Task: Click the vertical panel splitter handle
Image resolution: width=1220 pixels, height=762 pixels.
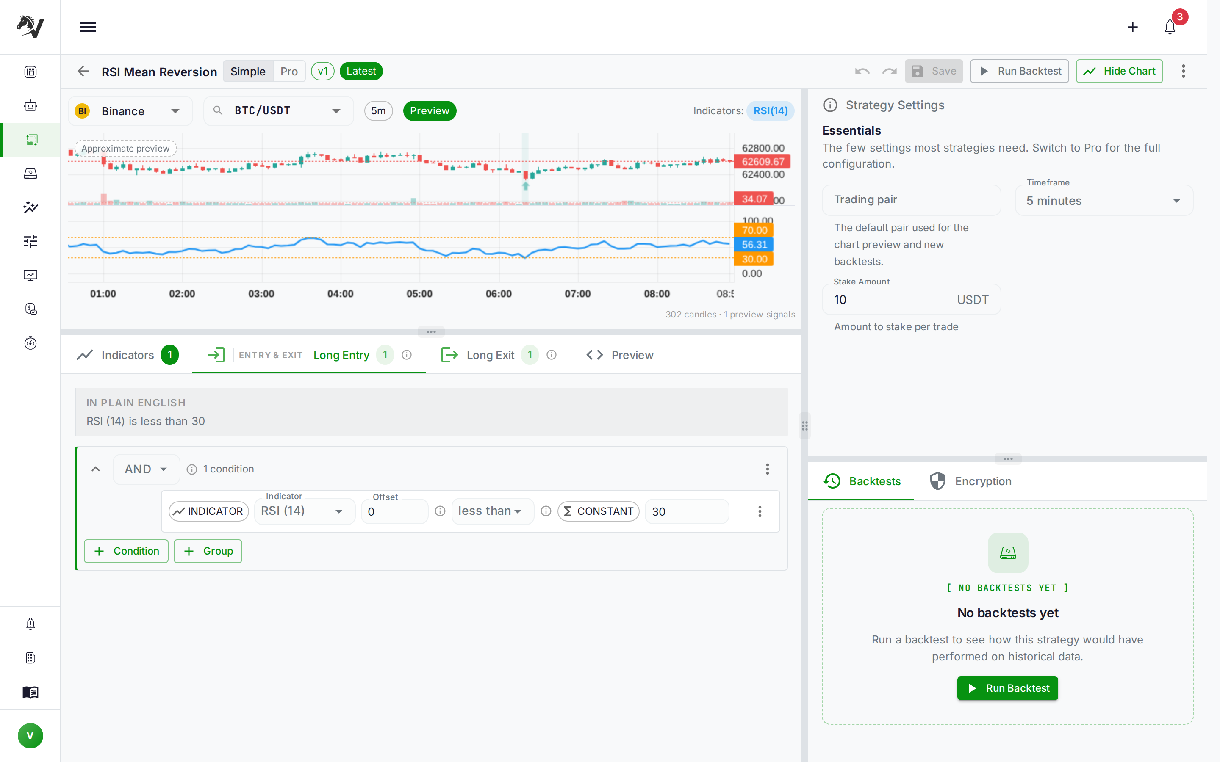Action: 804,426
